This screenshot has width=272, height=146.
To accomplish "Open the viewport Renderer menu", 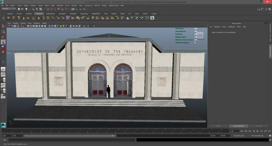I will click(x=36, y=23).
